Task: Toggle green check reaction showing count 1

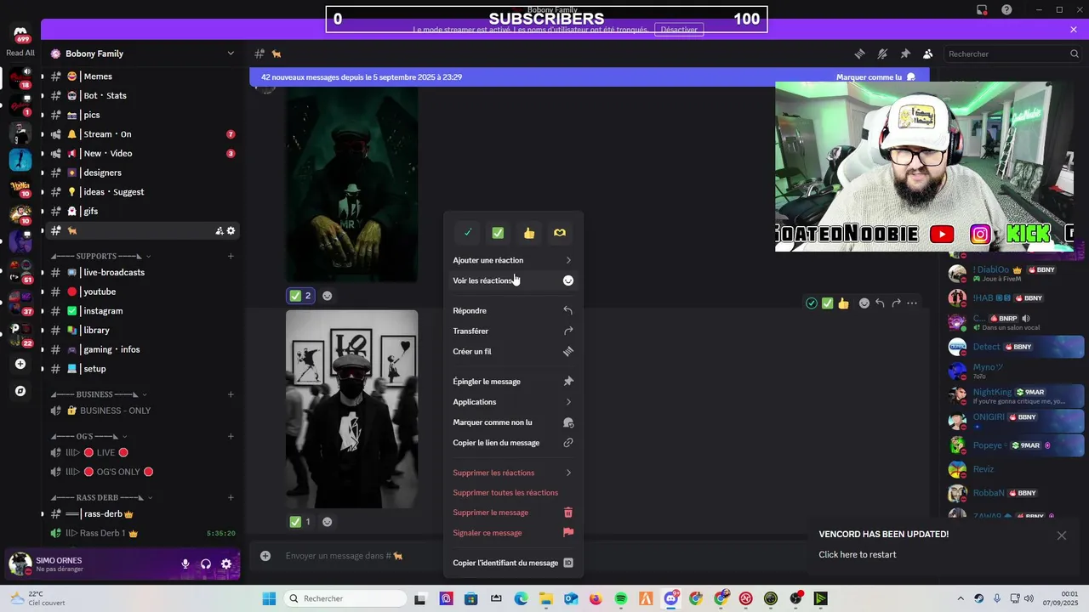Action: tap(300, 522)
